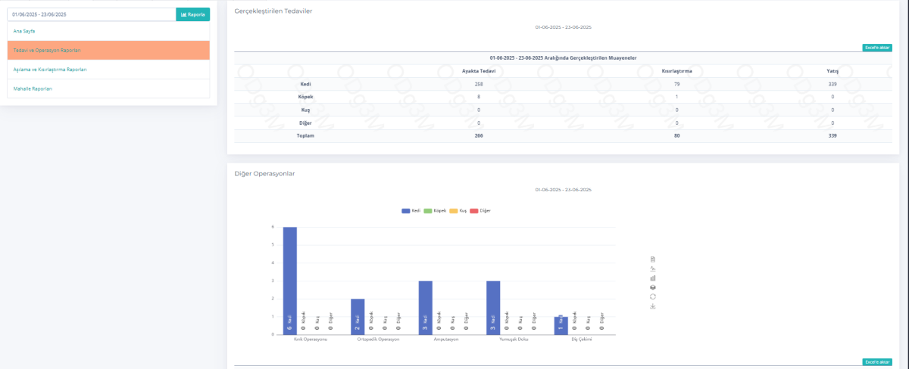Toggle Kedi series in chart legend
The height and width of the screenshot is (369, 909).
pyautogui.click(x=411, y=210)
